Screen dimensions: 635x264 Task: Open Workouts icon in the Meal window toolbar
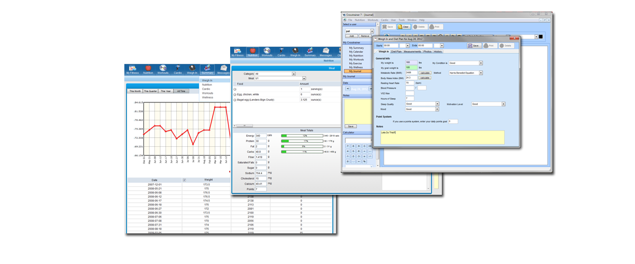[267, 52]
